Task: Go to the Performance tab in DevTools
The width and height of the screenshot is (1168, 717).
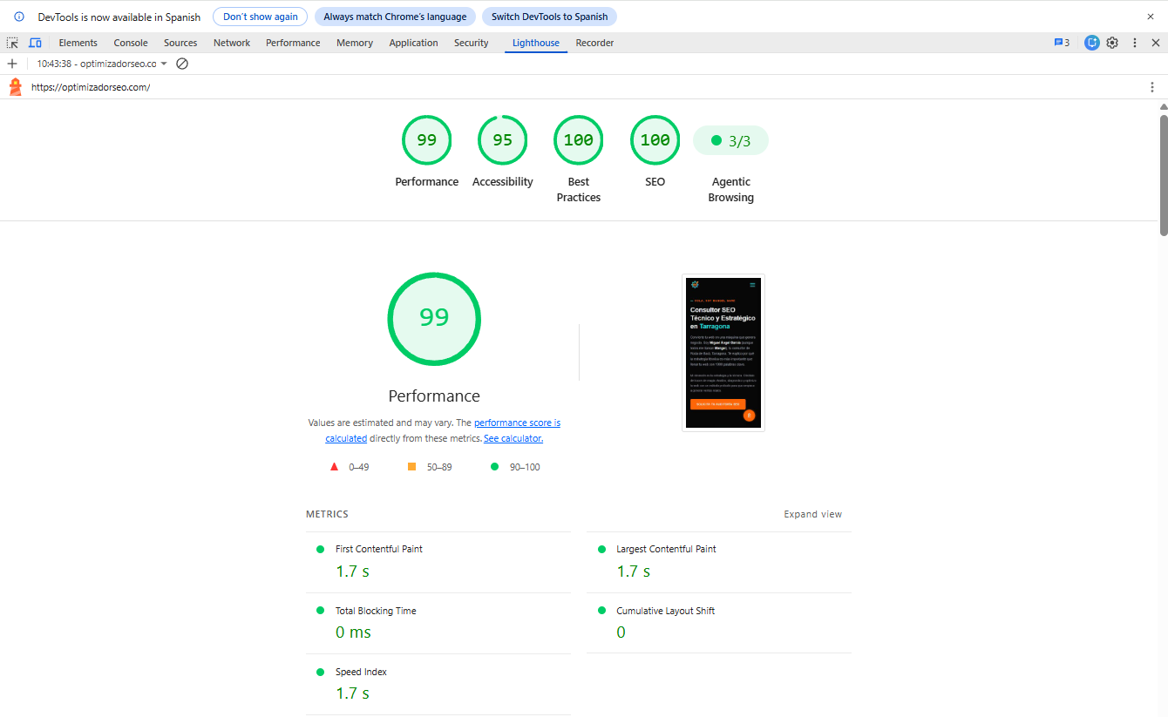Action: pos(293,43)
